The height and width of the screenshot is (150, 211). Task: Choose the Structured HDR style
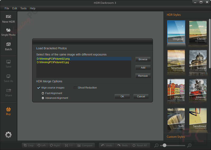(x=176, y=61)
